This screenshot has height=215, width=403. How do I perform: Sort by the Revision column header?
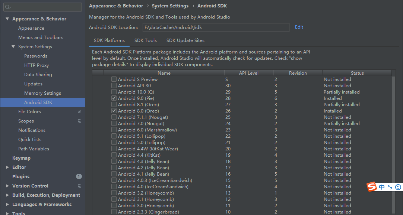[x=298, y=73]
